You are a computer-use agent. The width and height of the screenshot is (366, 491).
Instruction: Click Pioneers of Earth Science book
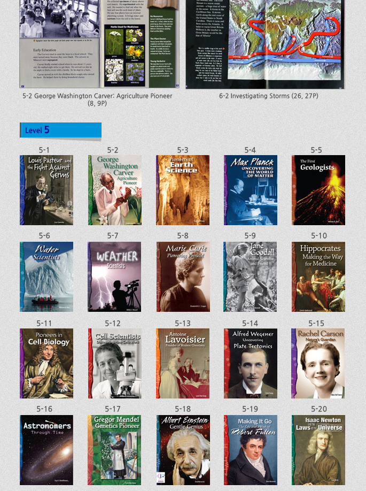[183, 190]
